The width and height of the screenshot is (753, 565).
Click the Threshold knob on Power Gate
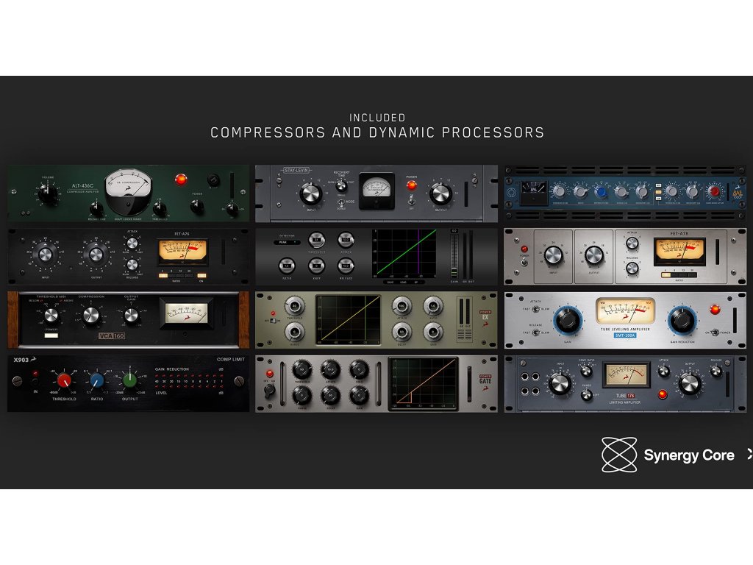(x=301, y=369)
